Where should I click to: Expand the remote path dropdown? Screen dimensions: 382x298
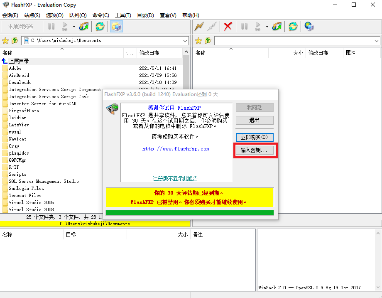coord(377,41)
